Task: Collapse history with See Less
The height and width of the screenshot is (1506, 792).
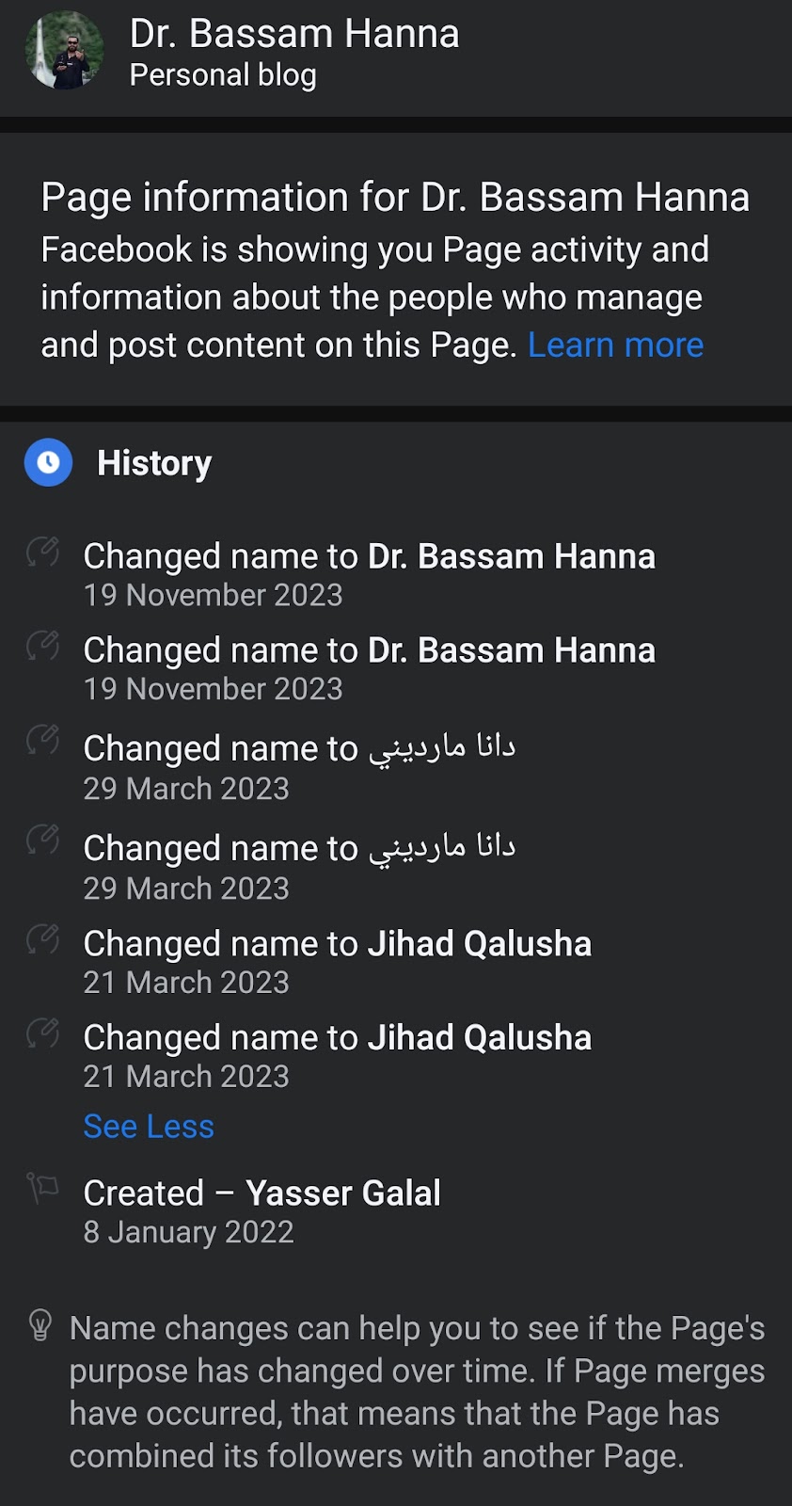Action: [x=149, y=1127]
